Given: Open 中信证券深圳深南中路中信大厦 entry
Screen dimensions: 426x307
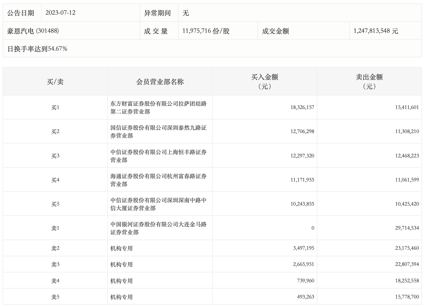Looking at the screenshot, I should (x=158, y=204).
